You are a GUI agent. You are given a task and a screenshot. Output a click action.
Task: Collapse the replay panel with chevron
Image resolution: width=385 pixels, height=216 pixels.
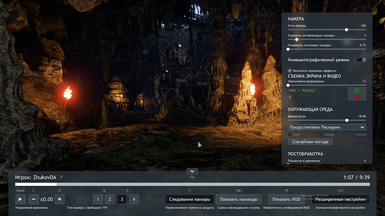192,171
